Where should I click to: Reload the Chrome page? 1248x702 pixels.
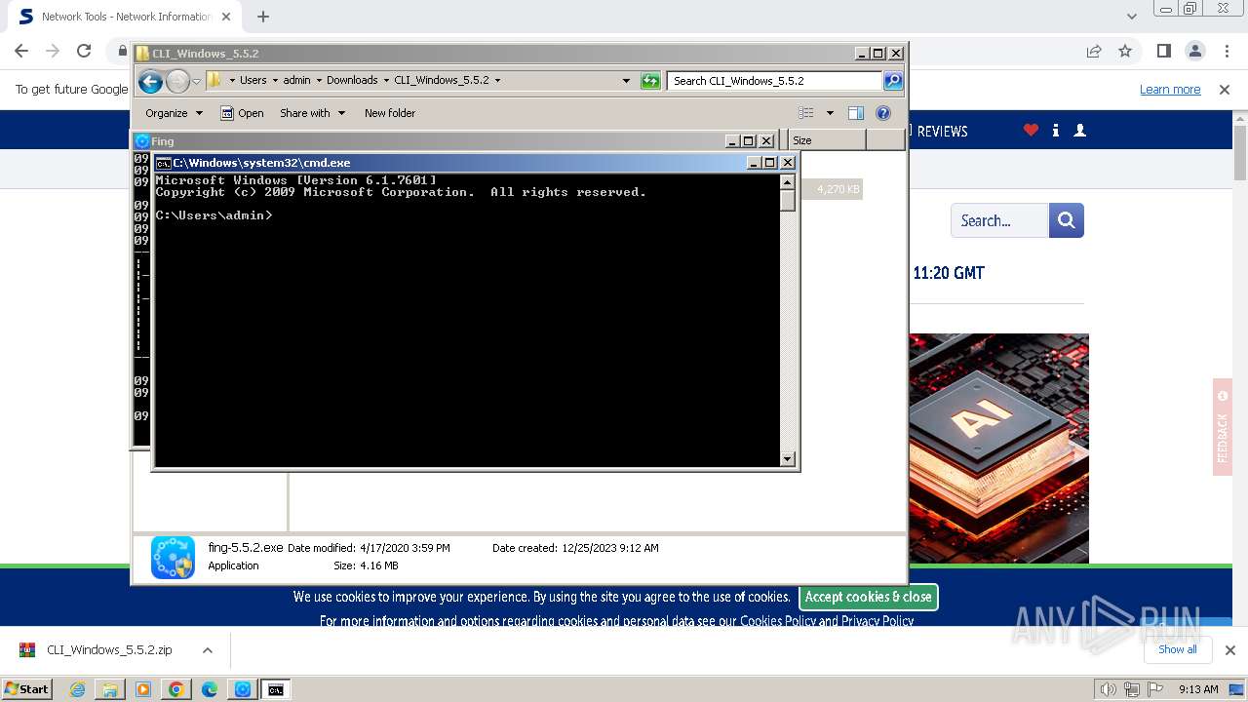[x=84, y=51]
